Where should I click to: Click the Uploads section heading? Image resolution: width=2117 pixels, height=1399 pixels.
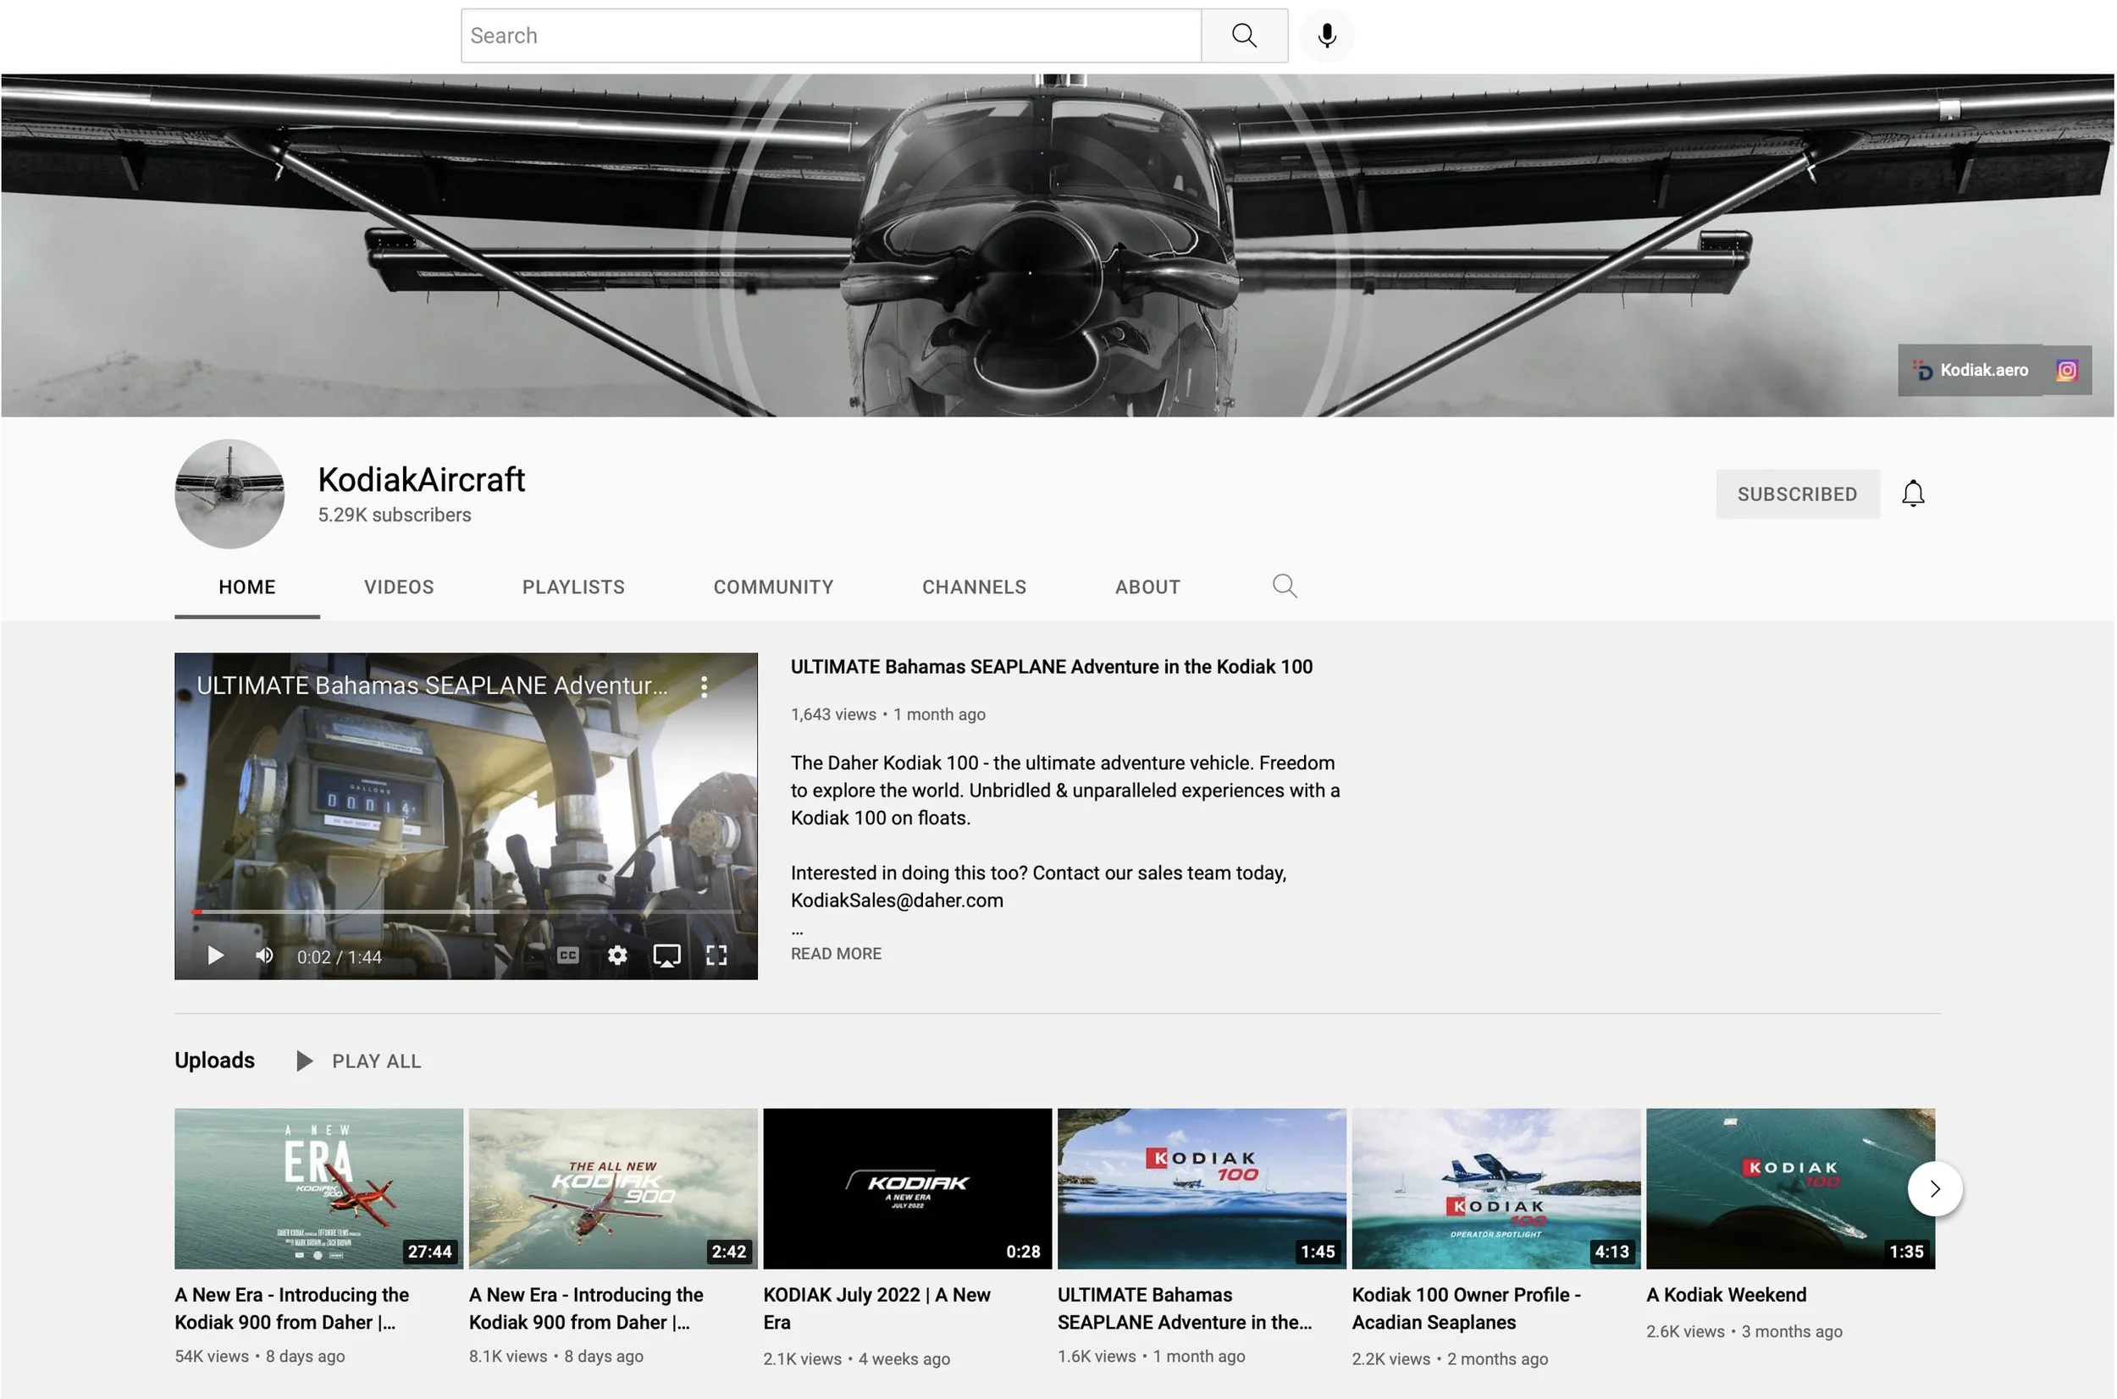click(215, 1060)
